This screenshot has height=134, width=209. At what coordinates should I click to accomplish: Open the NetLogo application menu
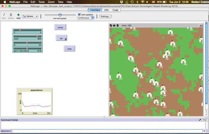tap(15, 2)
